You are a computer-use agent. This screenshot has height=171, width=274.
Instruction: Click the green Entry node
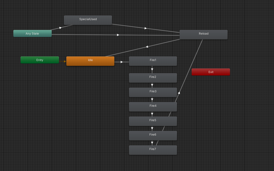click(x=40, y=60)
